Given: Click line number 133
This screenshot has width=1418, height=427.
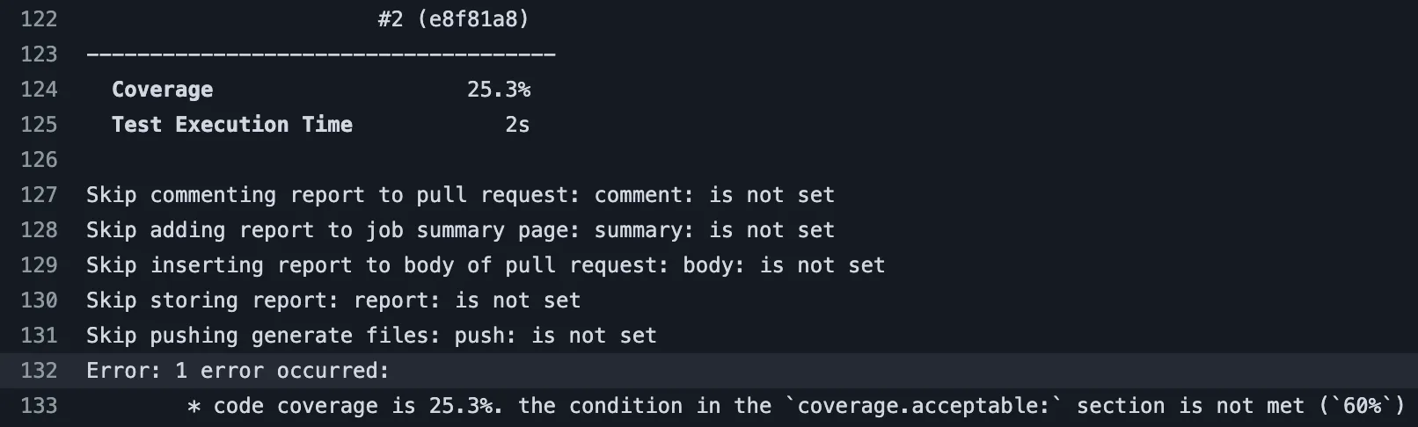Looking at the screenshot, I should [x=39, y=406].
